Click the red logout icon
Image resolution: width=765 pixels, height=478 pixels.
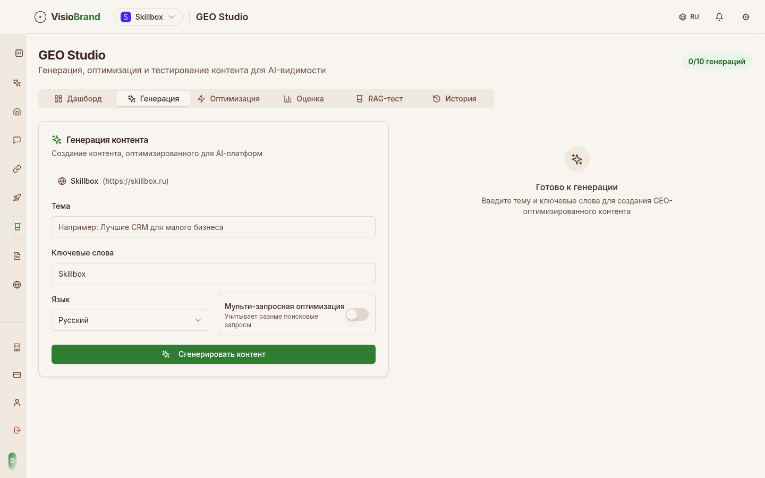pyautogui.click(x=17, y=430)
